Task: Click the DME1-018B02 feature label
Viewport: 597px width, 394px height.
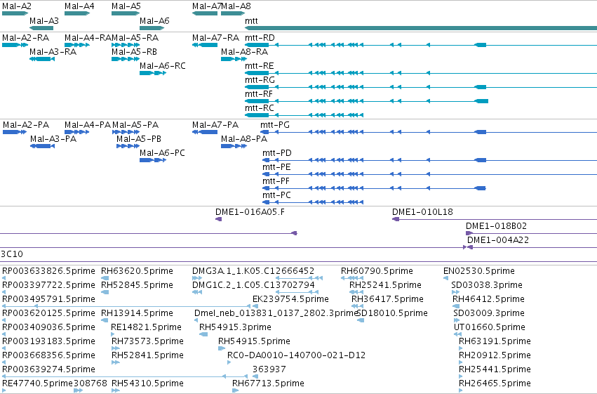Action: point(496,226)
